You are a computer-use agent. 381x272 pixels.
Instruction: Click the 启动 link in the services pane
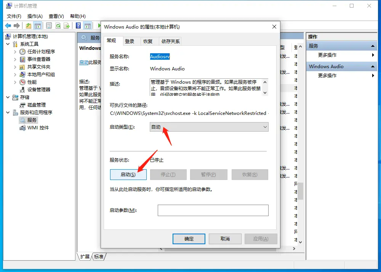pos(84,62)
